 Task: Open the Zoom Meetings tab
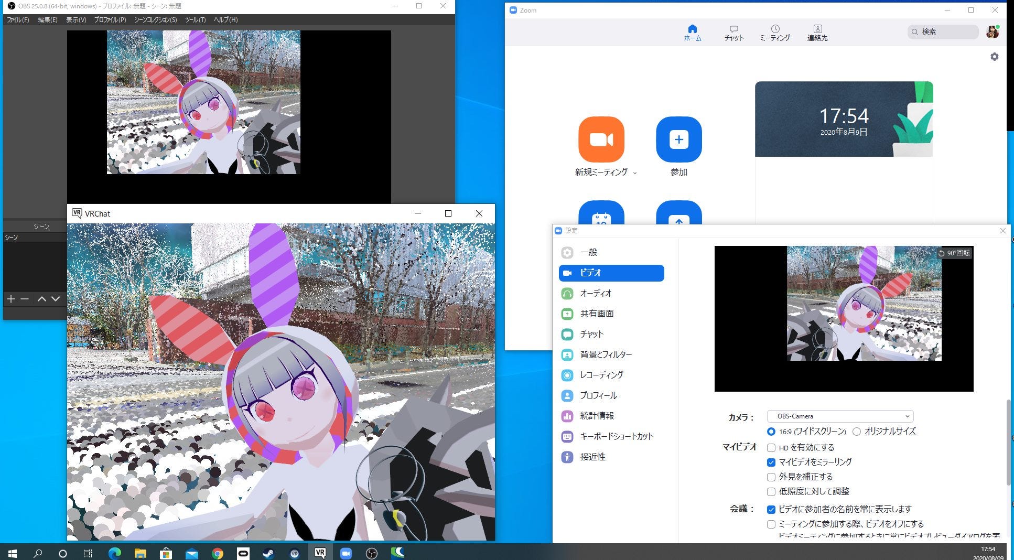(x=775, y=33)
